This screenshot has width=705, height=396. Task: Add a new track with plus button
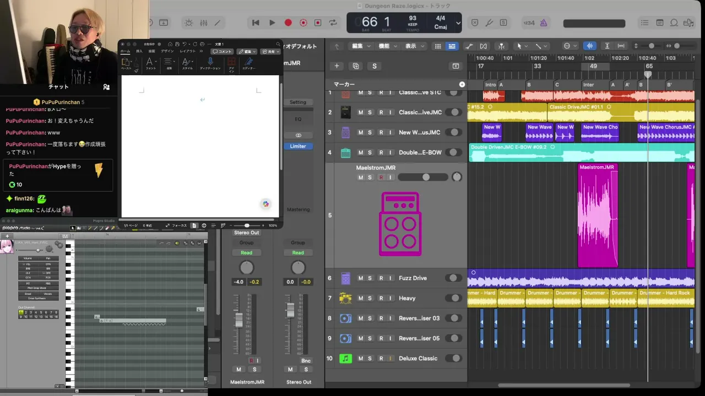pos(337,66)
